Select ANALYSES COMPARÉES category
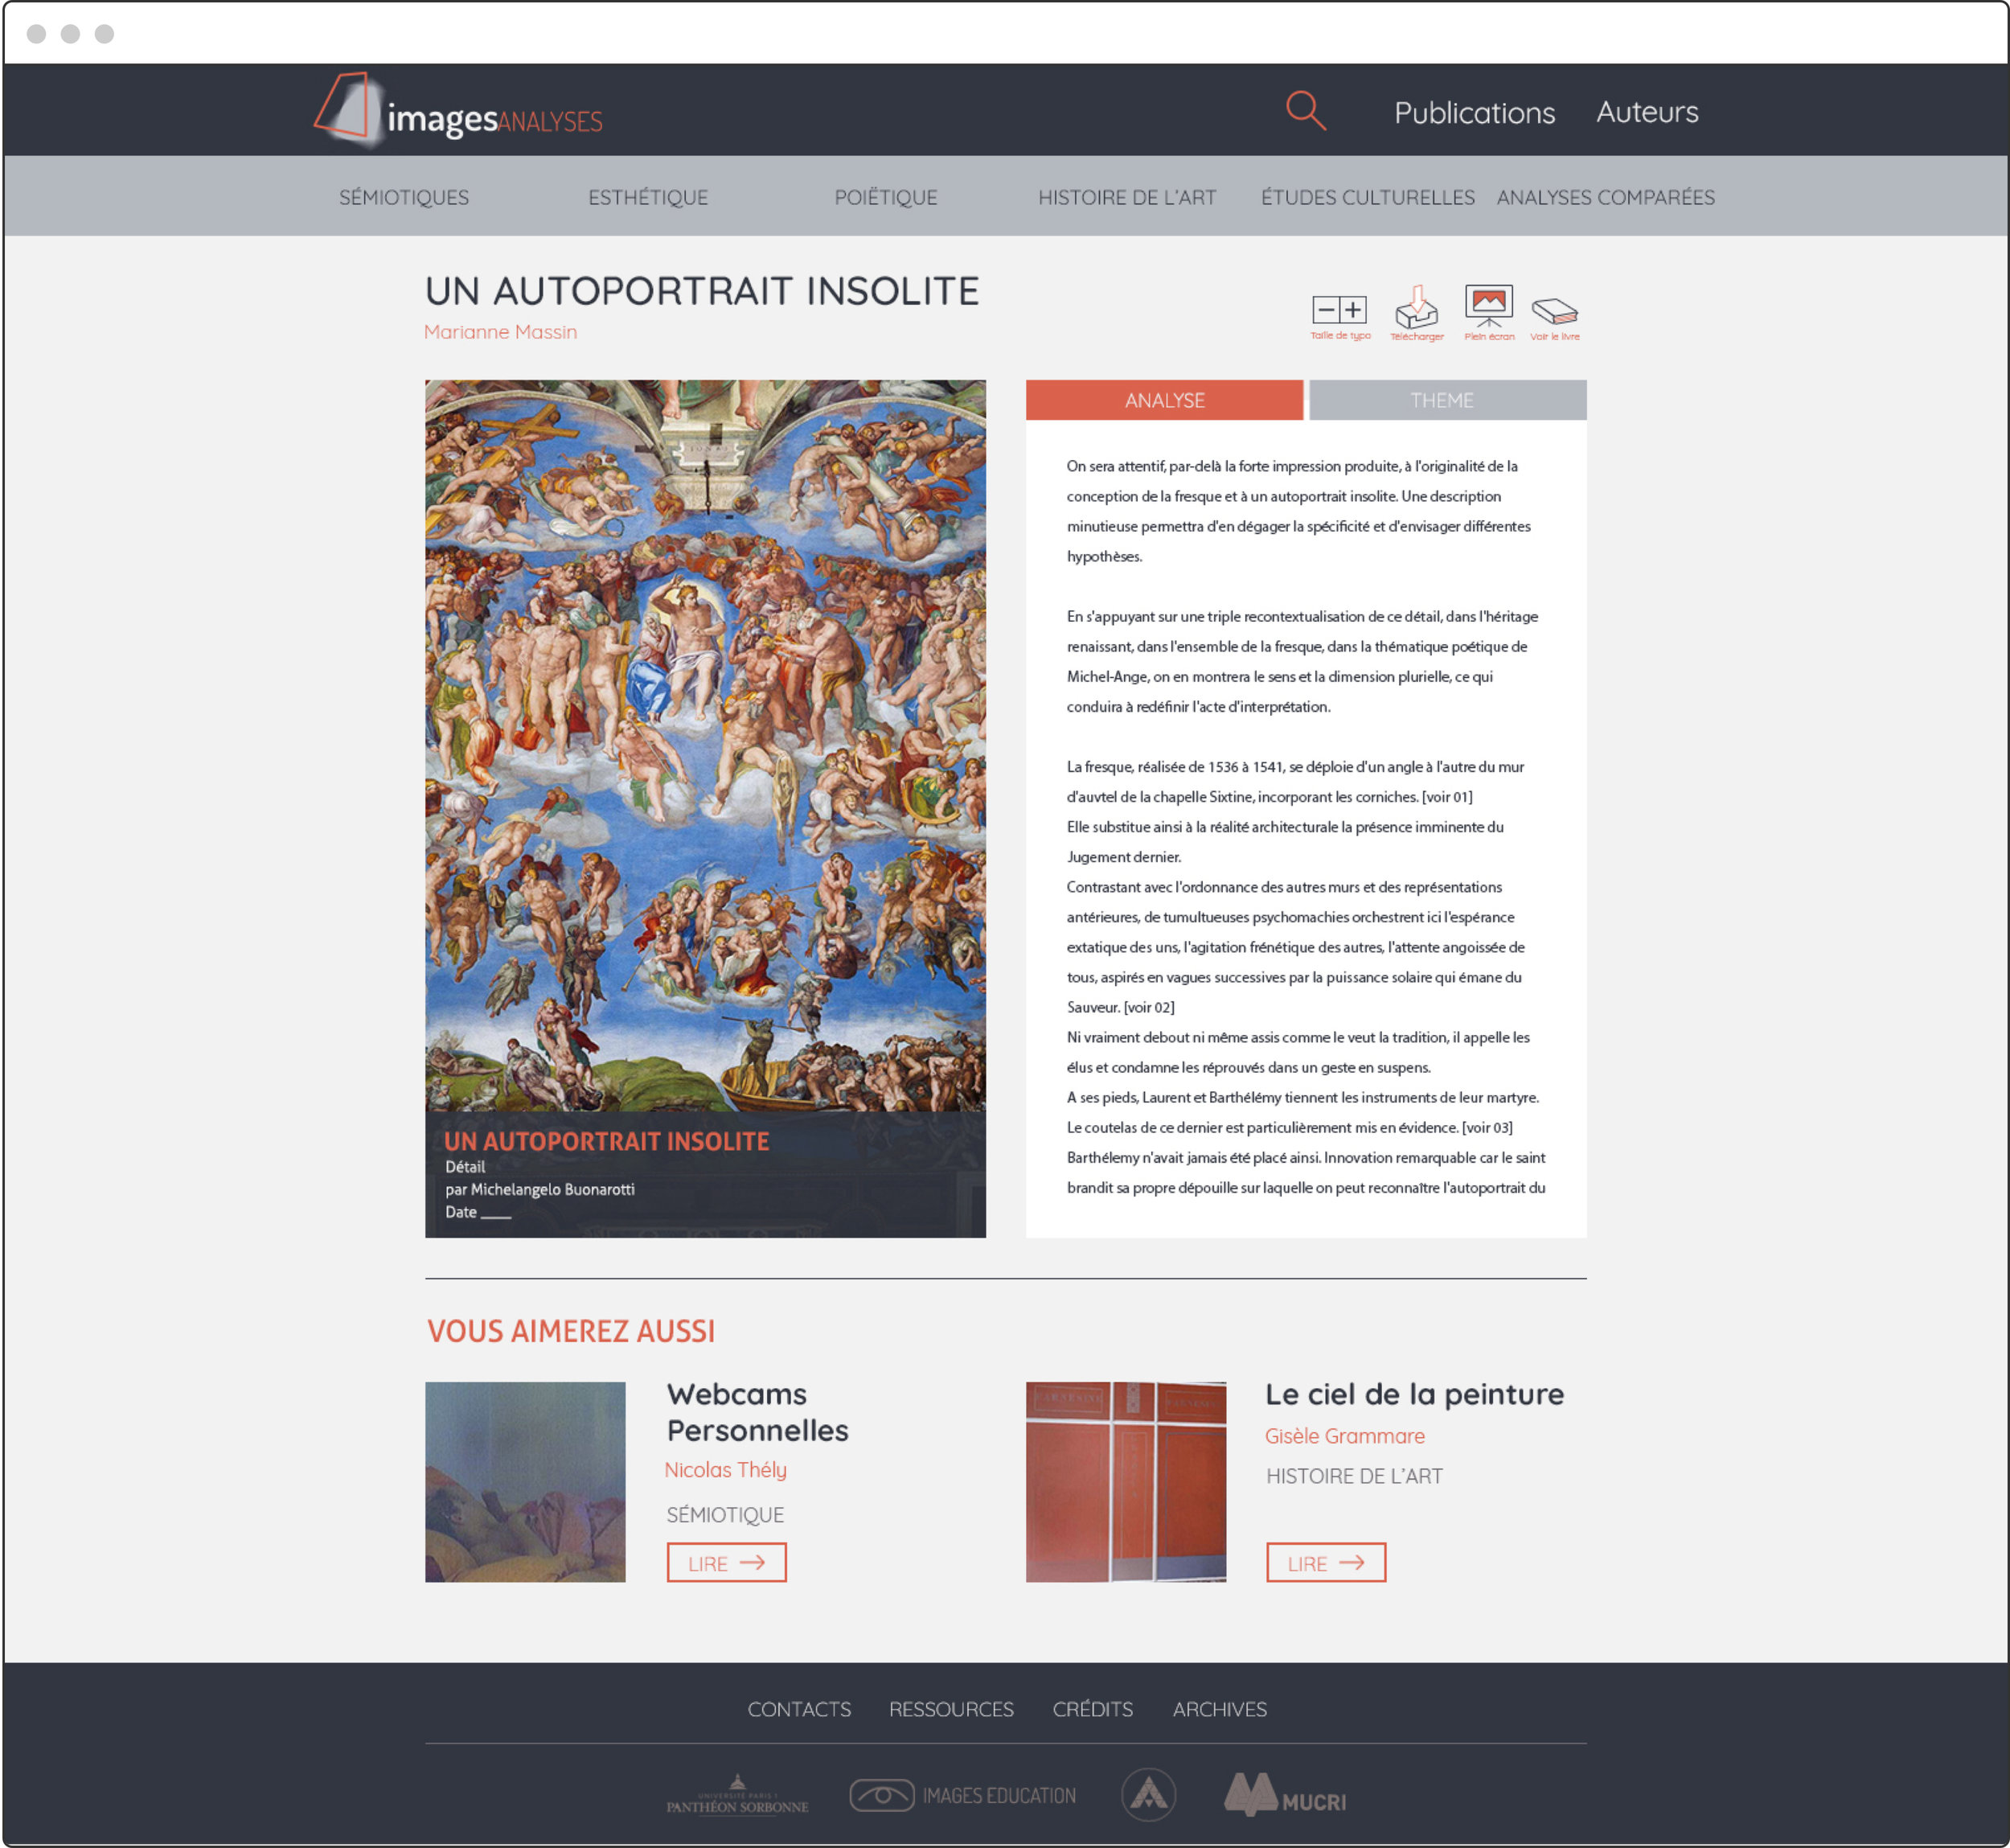Viewport: 2010px width, 1848px height. (1605, 197)
